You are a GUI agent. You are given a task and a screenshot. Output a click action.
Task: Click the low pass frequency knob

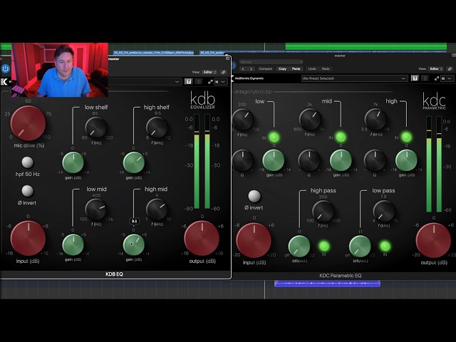(x=384, y=212)
